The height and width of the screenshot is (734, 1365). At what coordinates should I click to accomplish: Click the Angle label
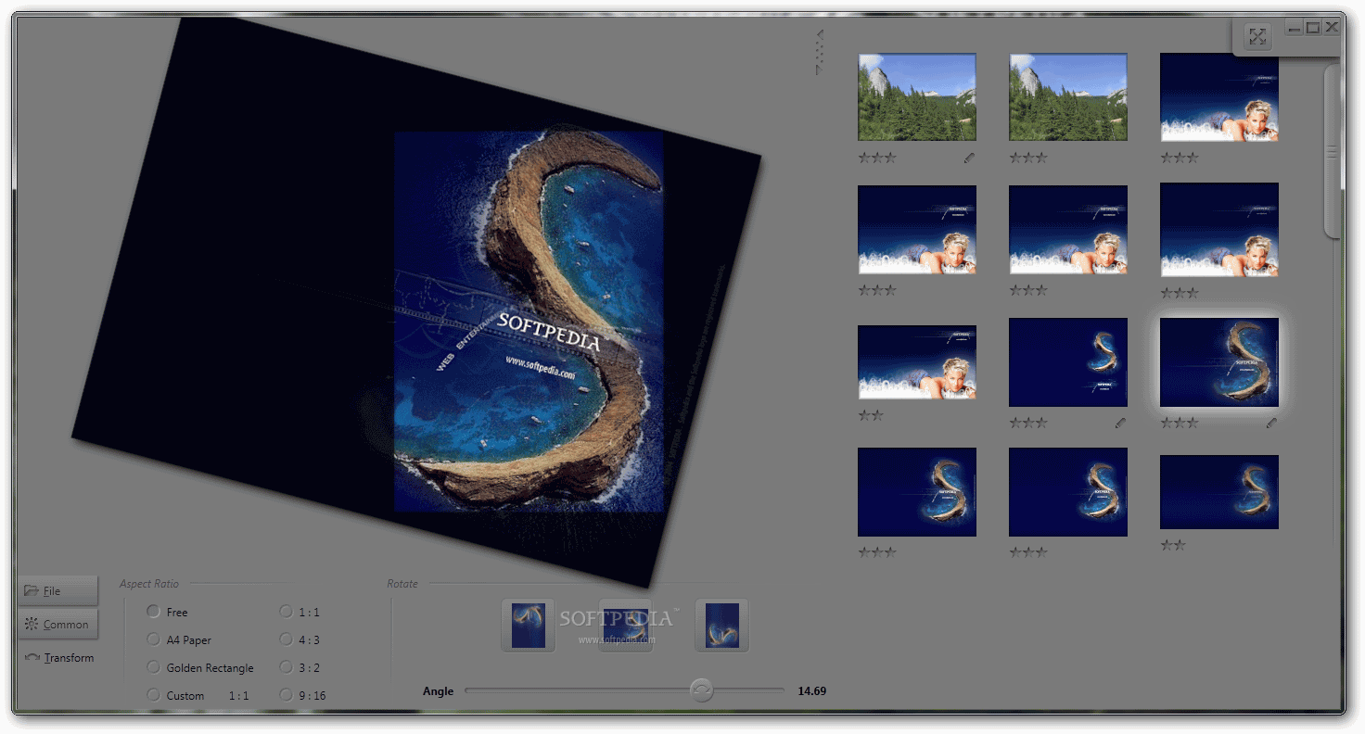click(x=438, y=690)
